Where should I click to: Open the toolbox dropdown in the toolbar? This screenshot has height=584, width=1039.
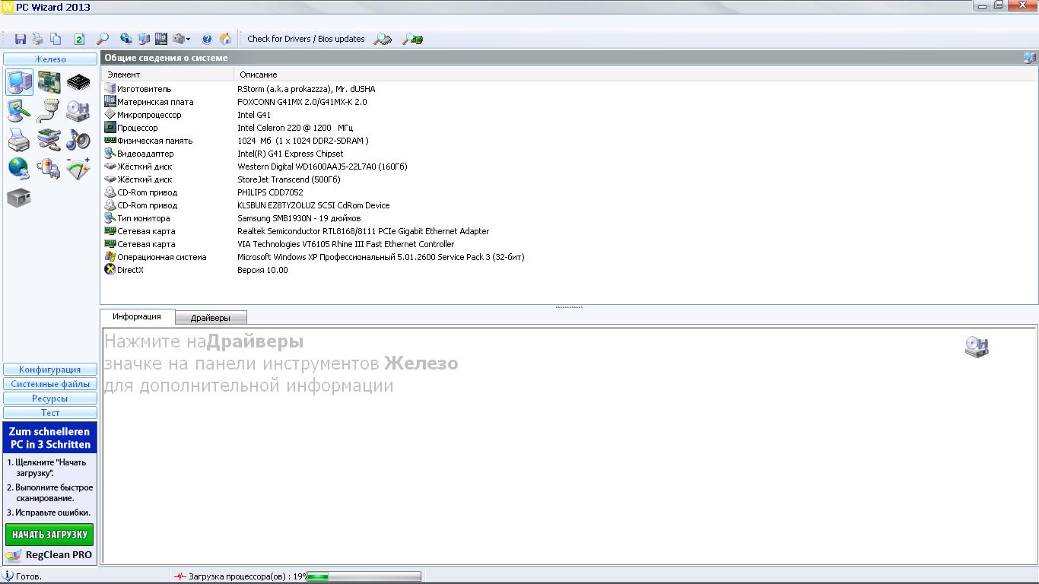182,39
